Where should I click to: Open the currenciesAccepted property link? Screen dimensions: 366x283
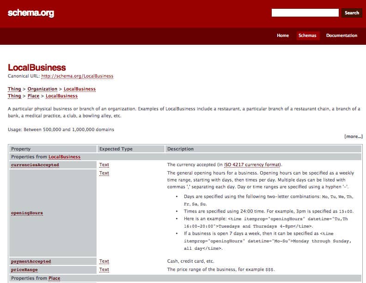tap(35, 165)
